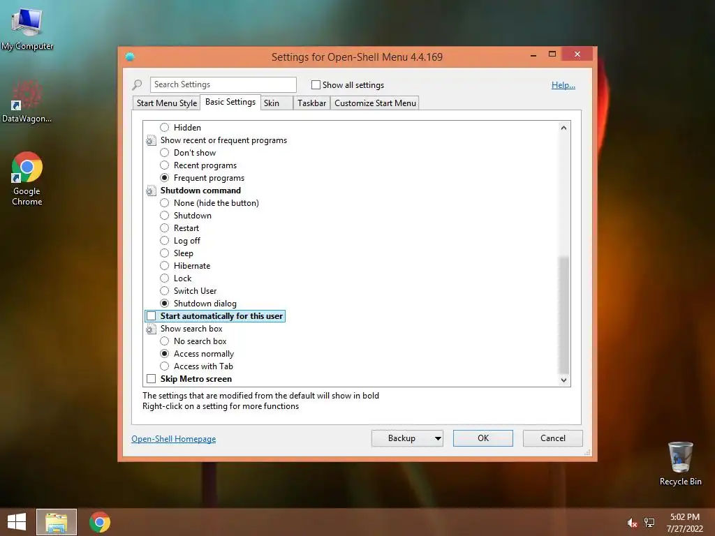Maximize the Open-Shell settings window
The height and width of the screenshot is (536, 715).
(x=552, y=54)
